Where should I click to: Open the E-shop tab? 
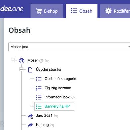47,11
